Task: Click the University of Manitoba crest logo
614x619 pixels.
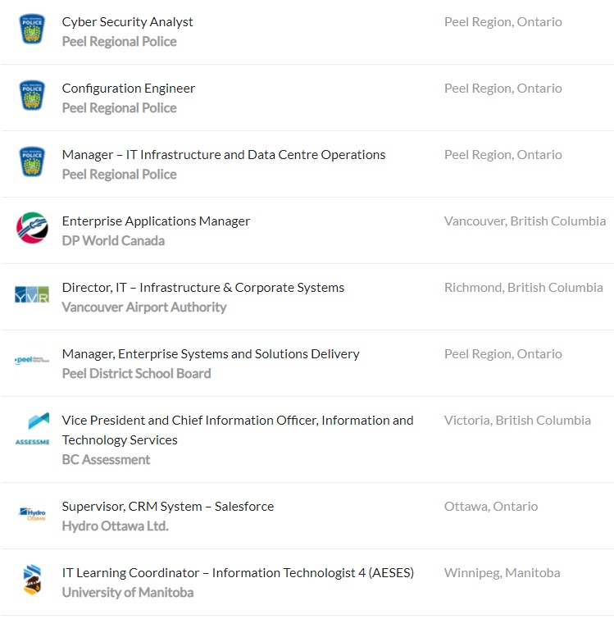Action: pos(32,580)
